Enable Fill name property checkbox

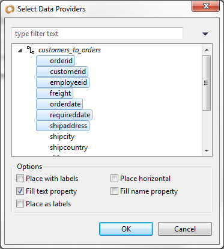[114, 191]
